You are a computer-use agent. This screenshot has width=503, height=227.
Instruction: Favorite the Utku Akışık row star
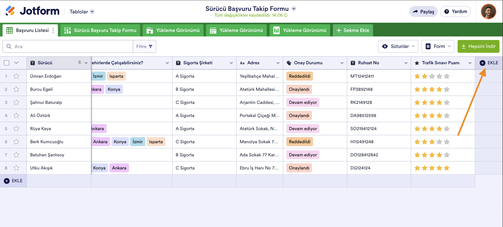[16, 168]
